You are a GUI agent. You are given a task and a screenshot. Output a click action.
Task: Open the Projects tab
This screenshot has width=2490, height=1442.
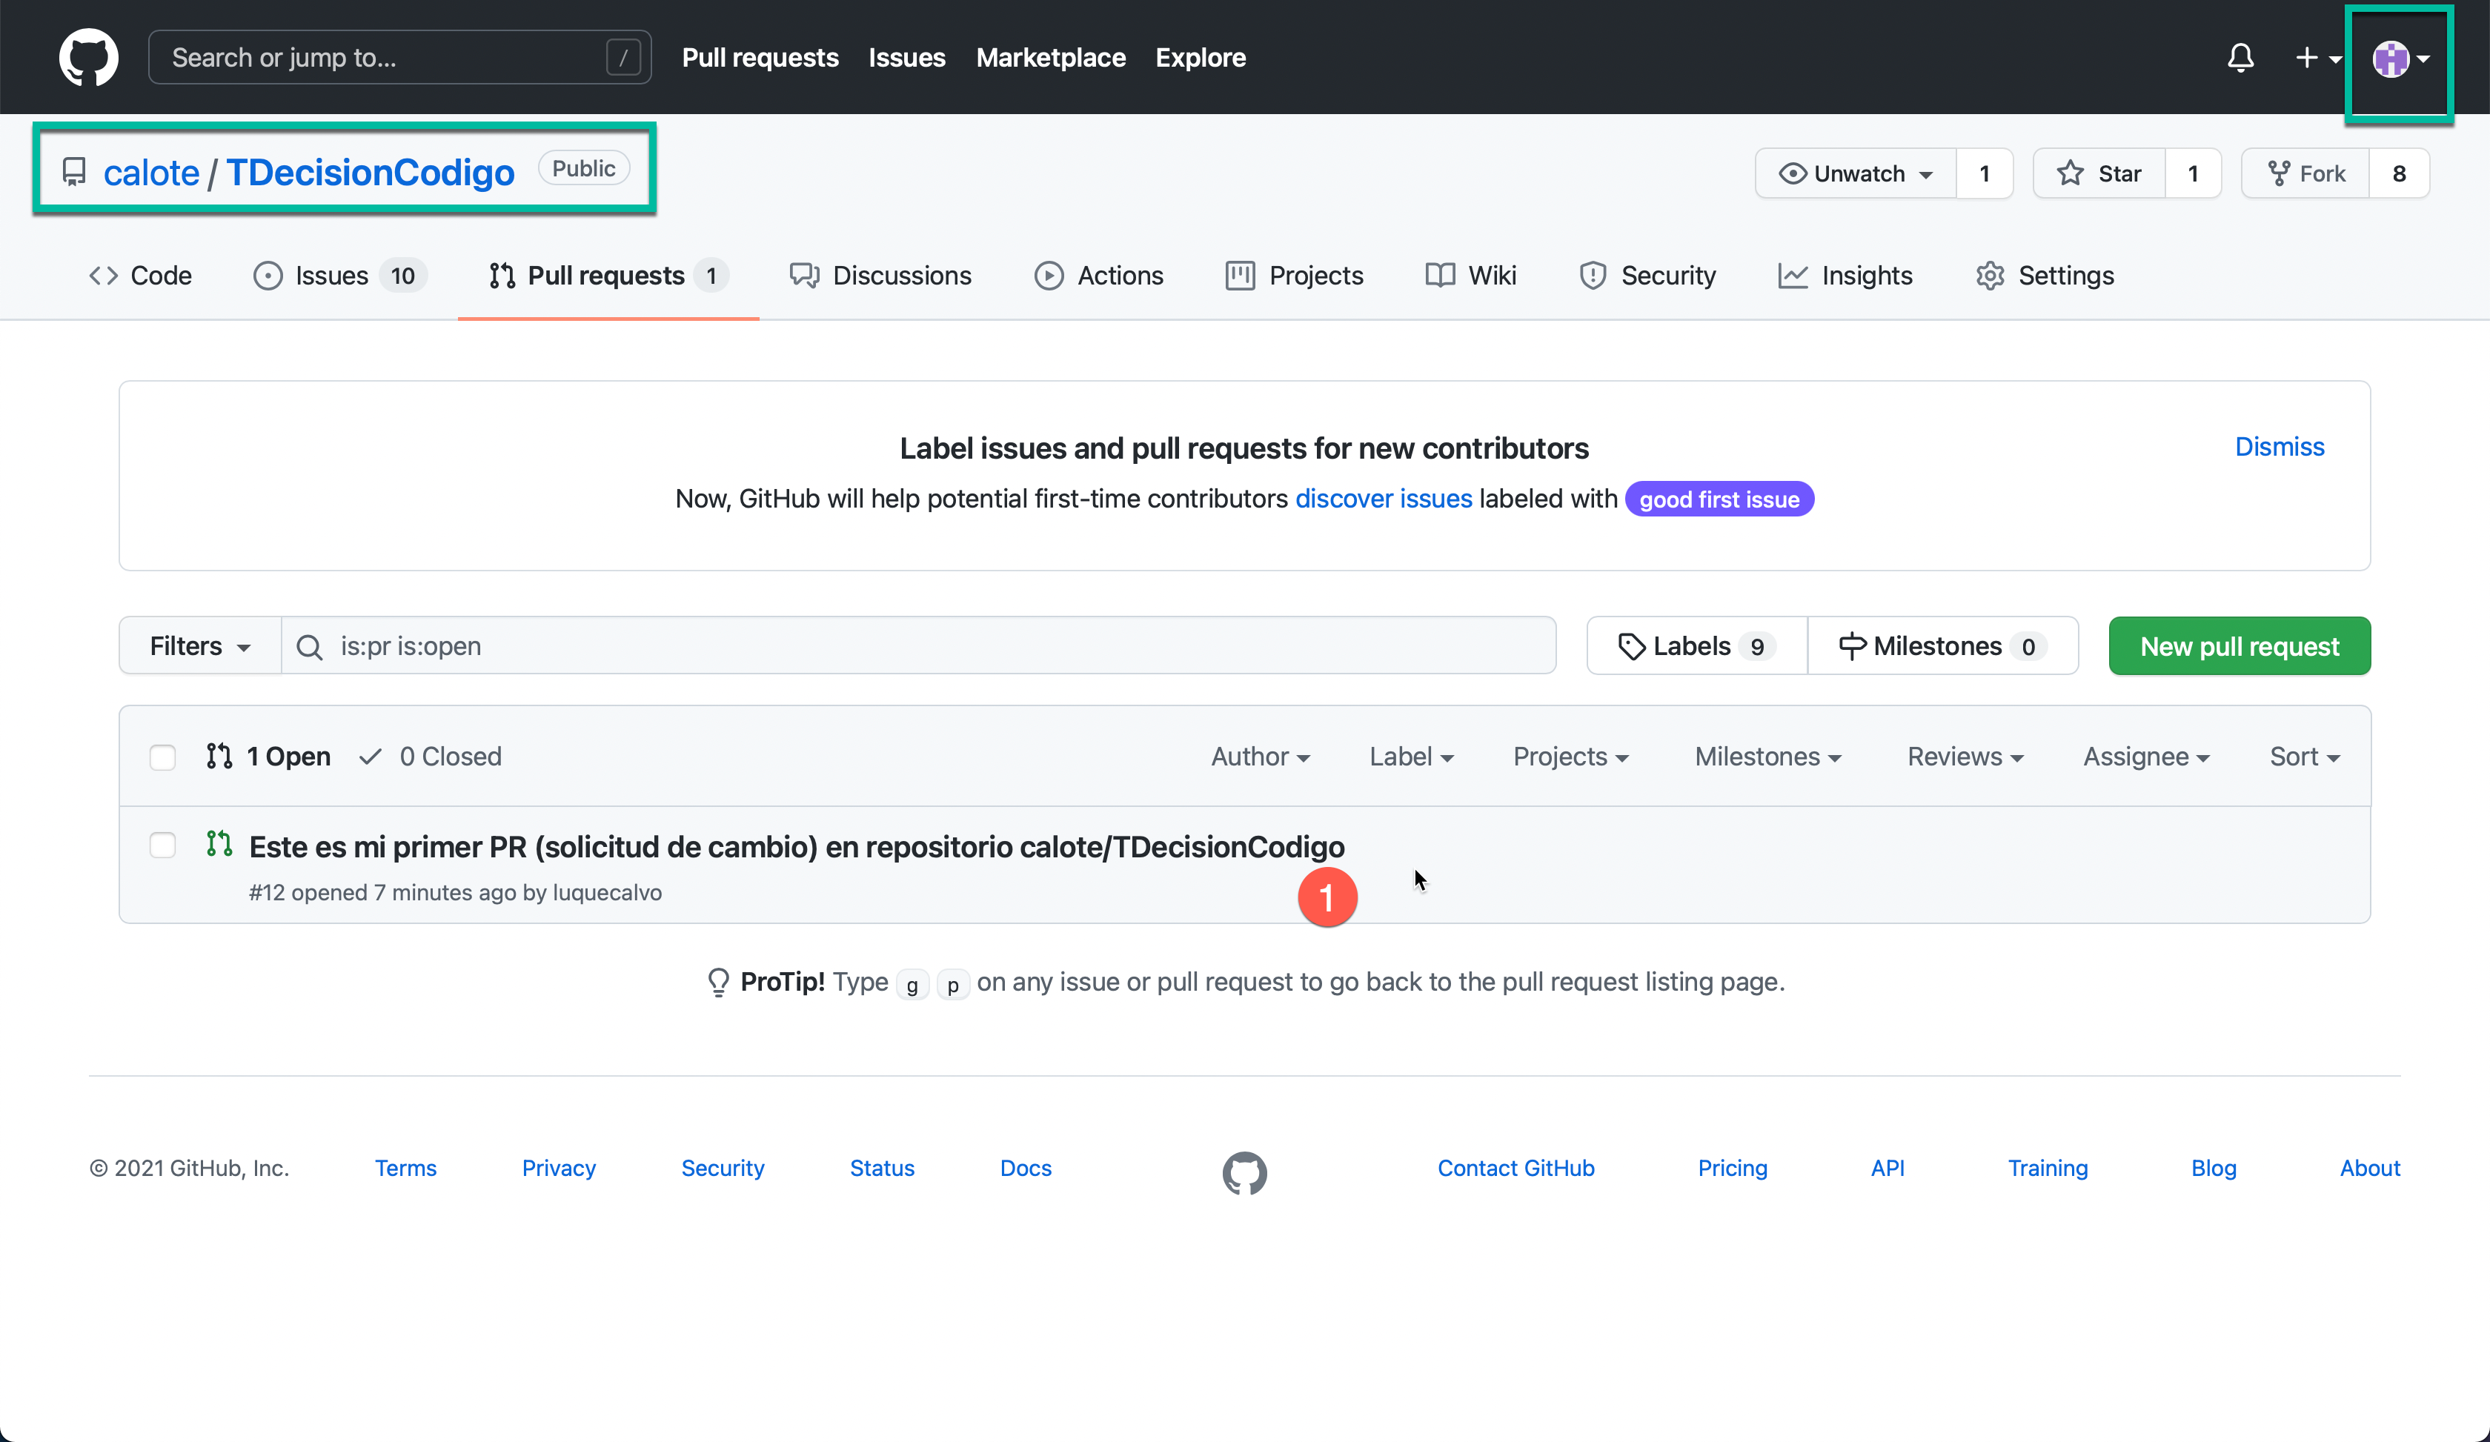1295,276
